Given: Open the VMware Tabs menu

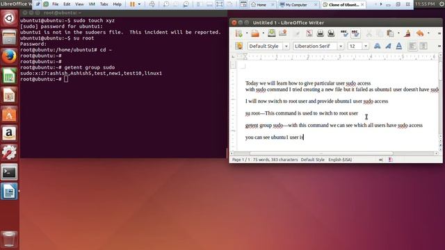Looking at the screenshot, I should (x=104, y=4).
